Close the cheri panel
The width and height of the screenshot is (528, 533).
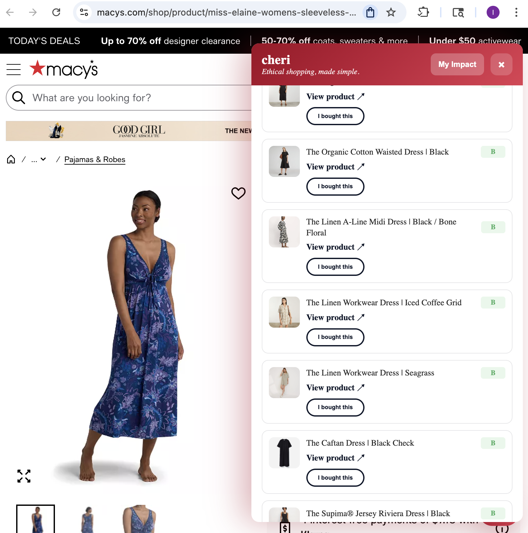[501, 64]
